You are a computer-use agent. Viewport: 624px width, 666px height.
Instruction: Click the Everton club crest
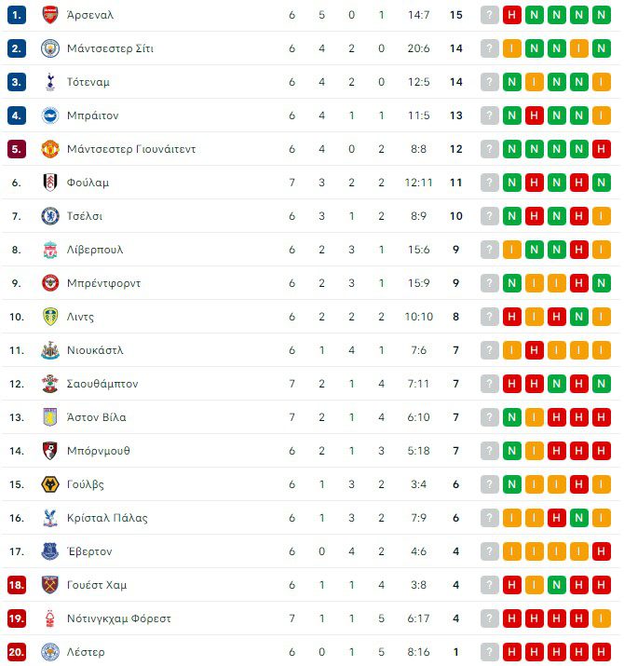click(x=49, y=551)
